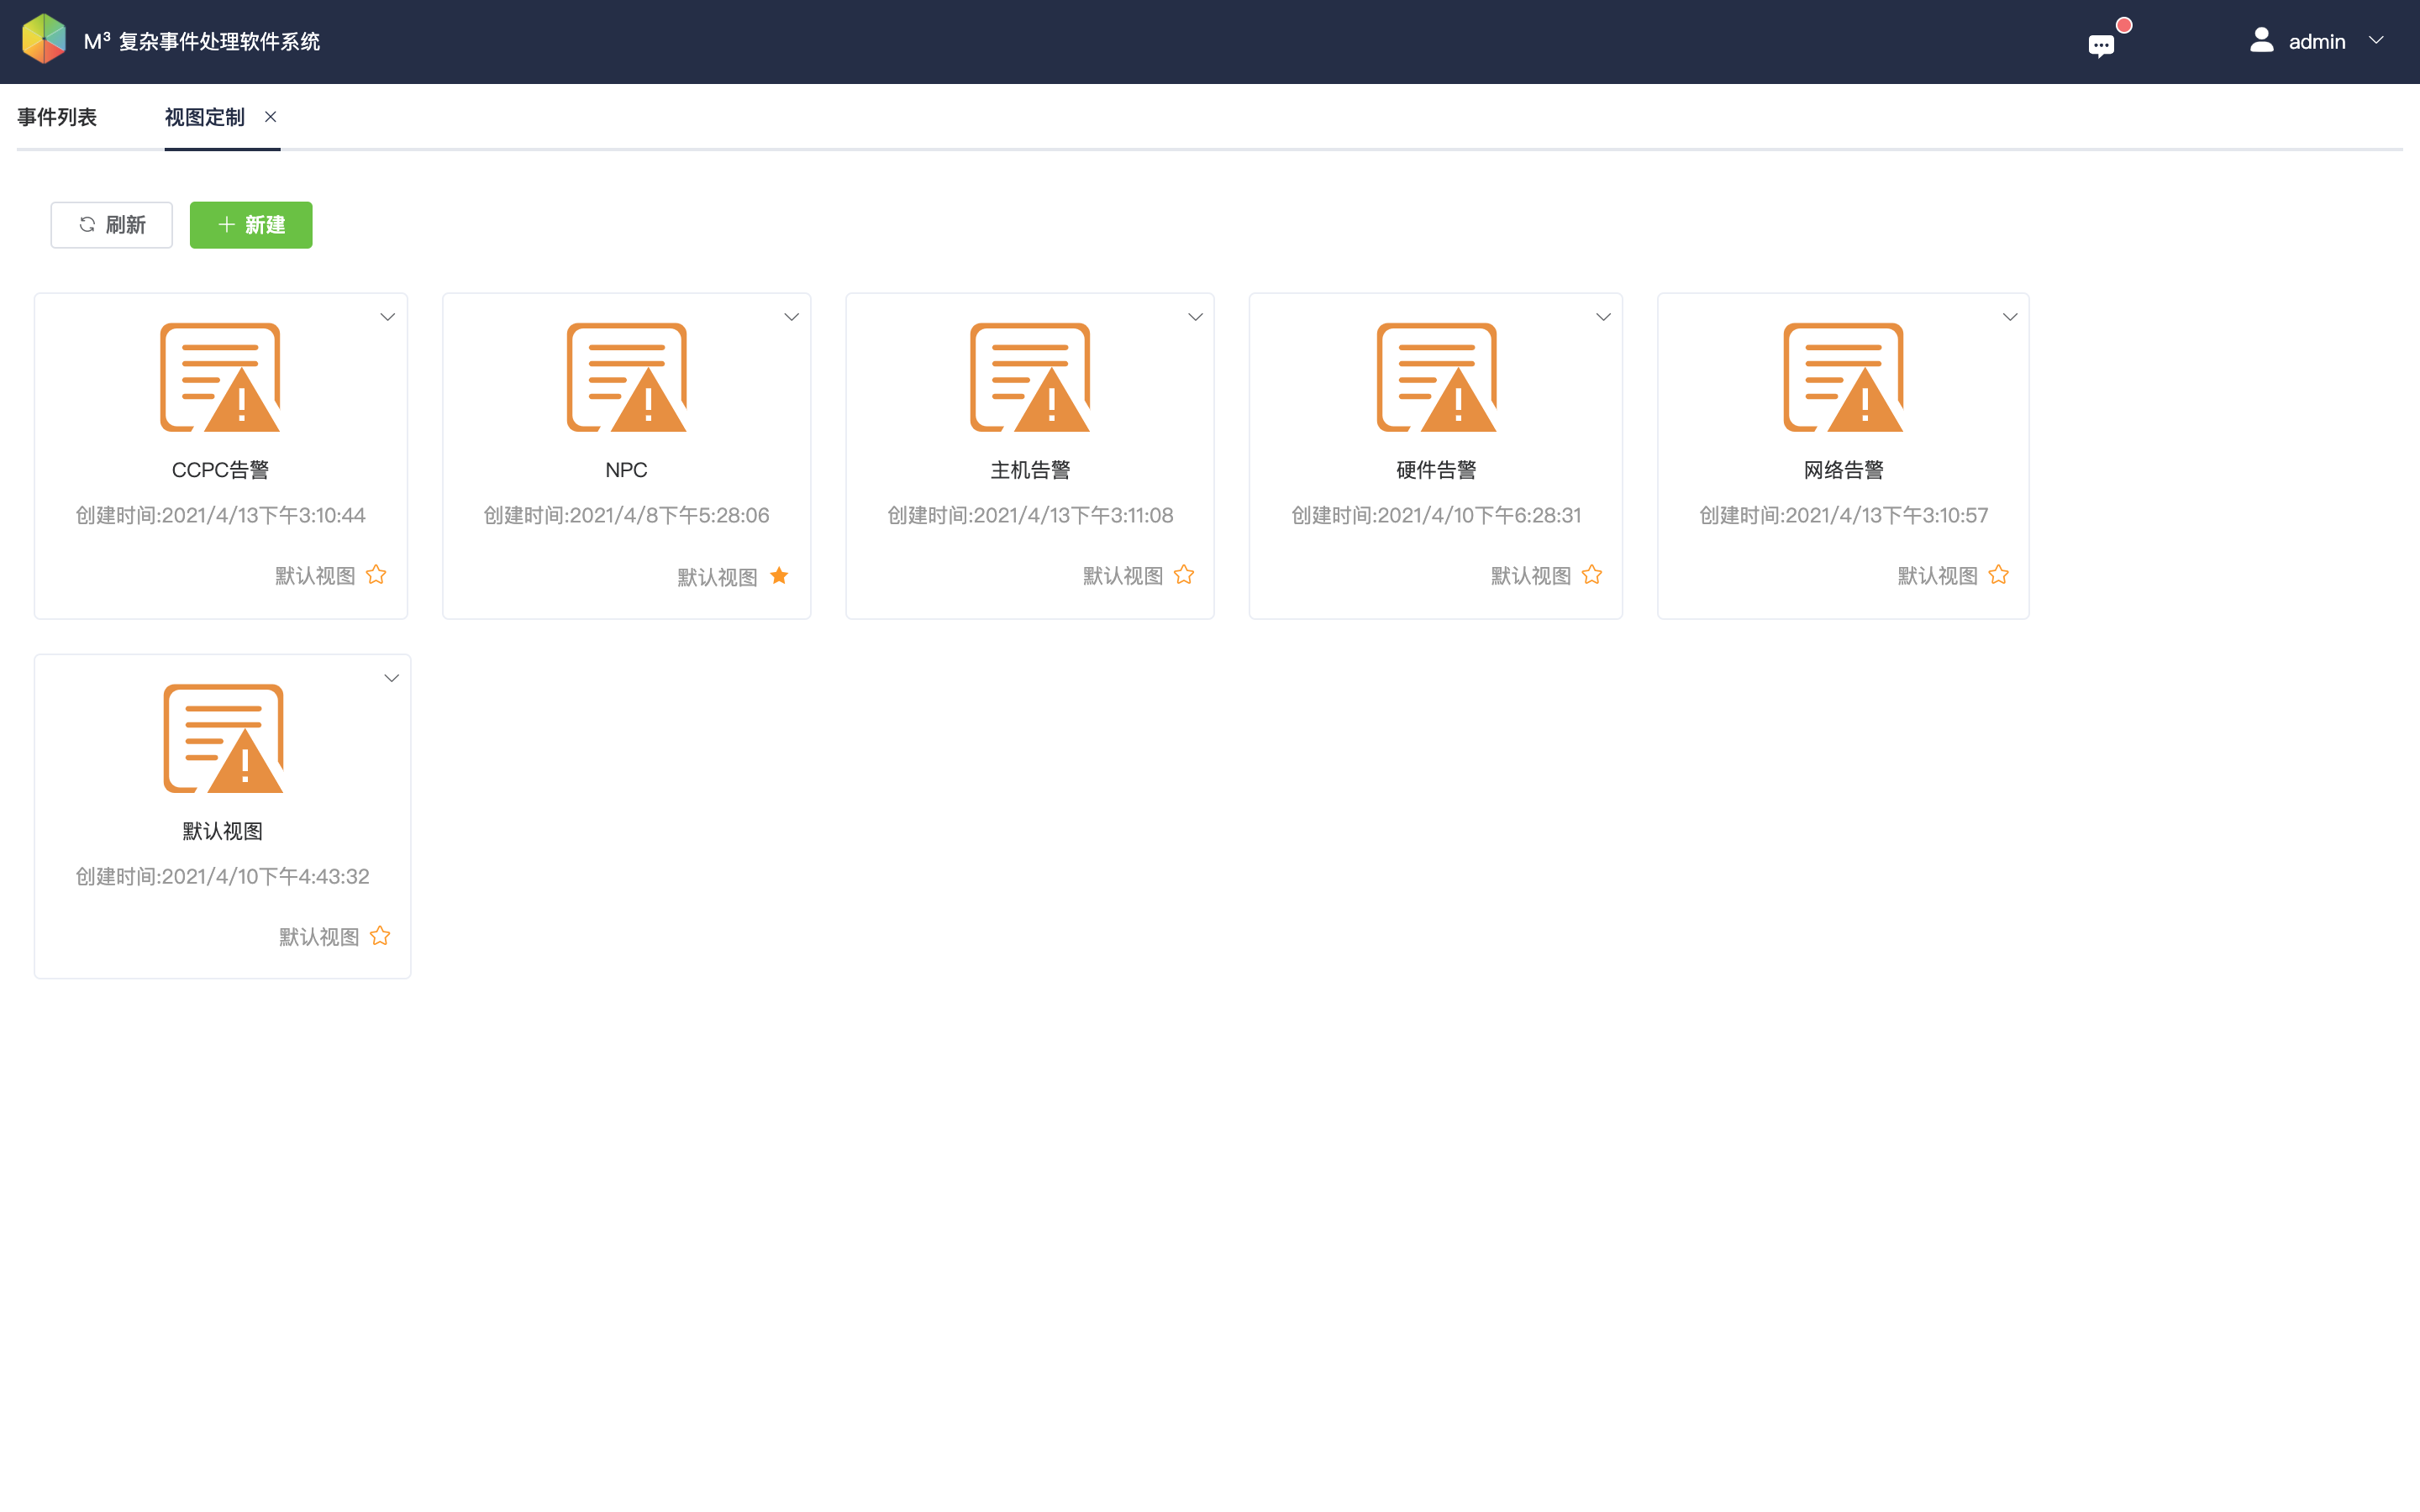
Task: Click the 主机告警 view name
Action: (1030, 470)
